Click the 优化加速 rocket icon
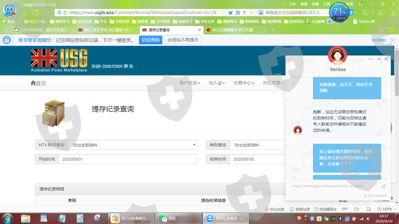 pos(274,209)
